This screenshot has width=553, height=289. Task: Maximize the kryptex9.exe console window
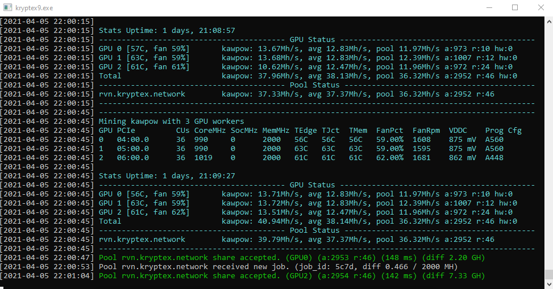pos(515,8)
